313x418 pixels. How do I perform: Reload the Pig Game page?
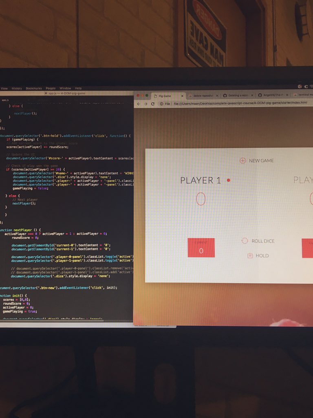click(x=153, y=104)
